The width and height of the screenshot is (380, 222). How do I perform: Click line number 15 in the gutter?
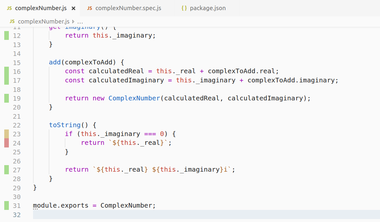click(17, 62)
